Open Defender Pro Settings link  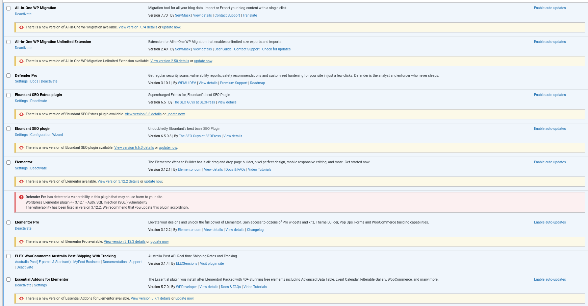pyautogui.click(x=21, y=81)
